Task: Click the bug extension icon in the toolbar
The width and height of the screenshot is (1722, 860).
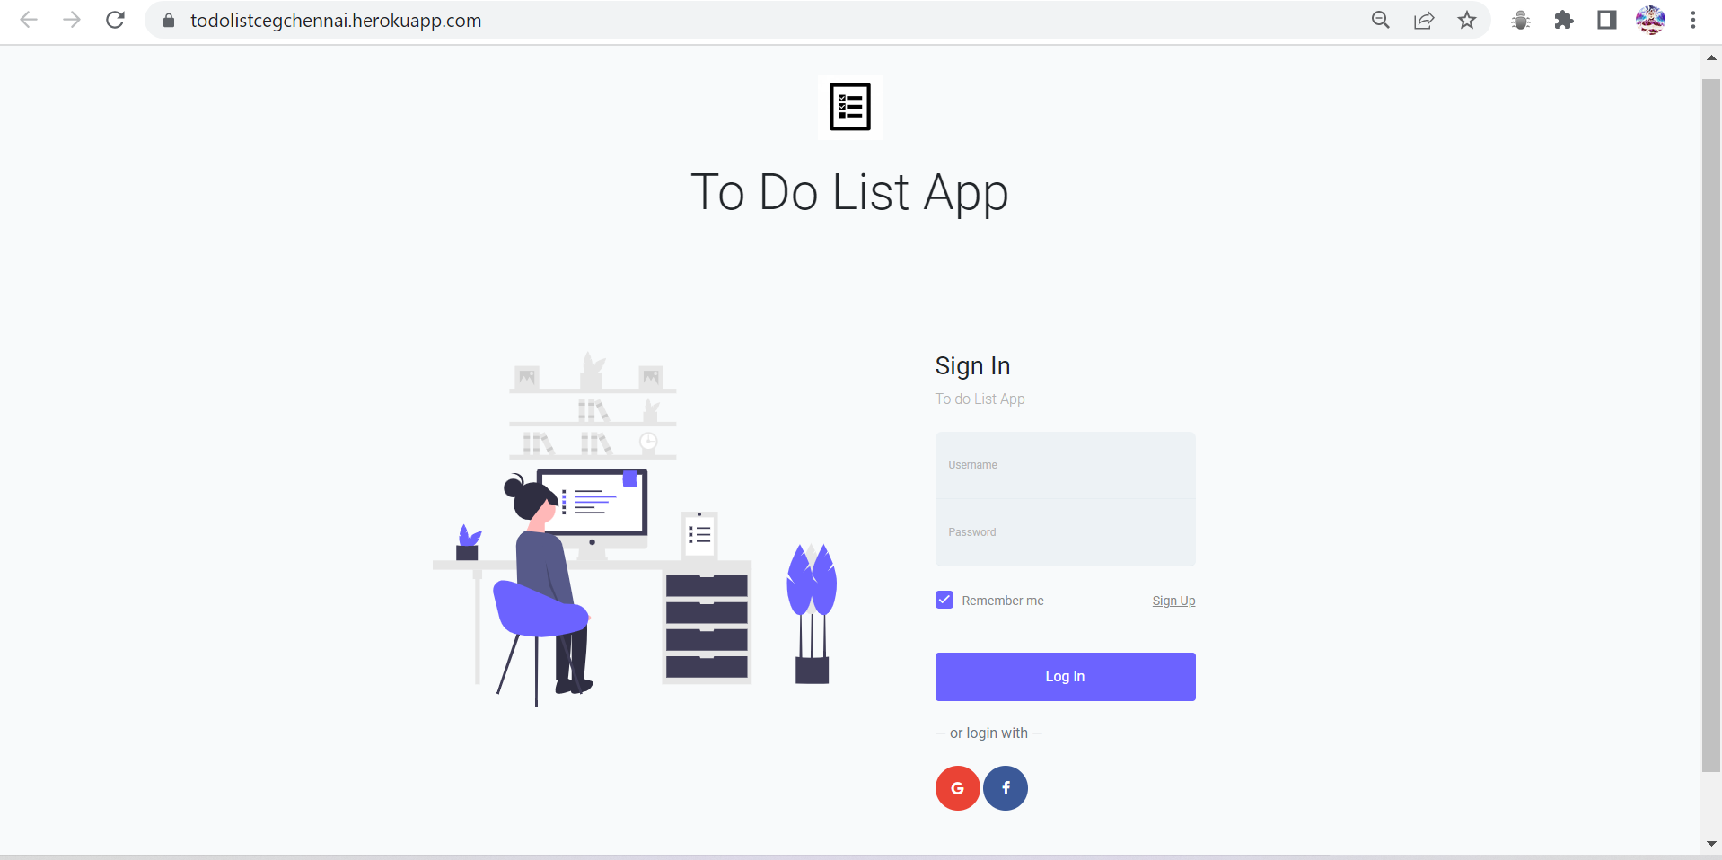Action: click(1520, 20)
